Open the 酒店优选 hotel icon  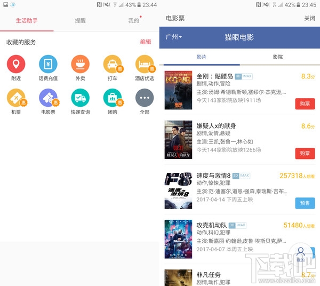click(x=145, y=64)
